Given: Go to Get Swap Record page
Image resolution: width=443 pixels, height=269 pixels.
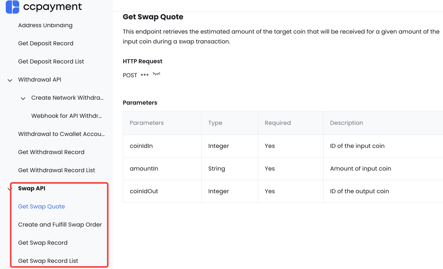Looking at the screenshot, I should [x=43, y=243].
